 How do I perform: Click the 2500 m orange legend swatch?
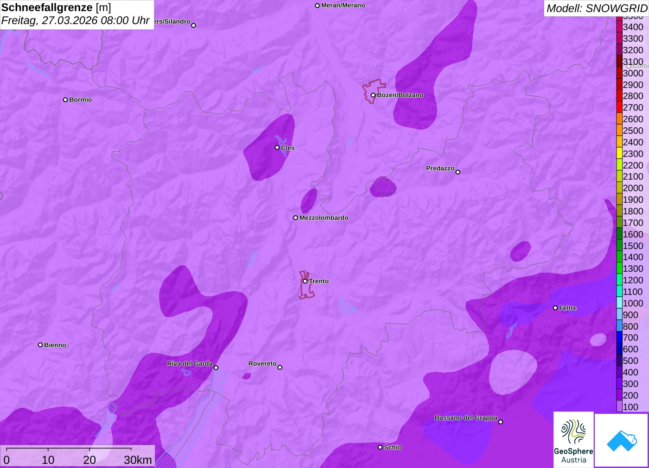pos(619,131)
